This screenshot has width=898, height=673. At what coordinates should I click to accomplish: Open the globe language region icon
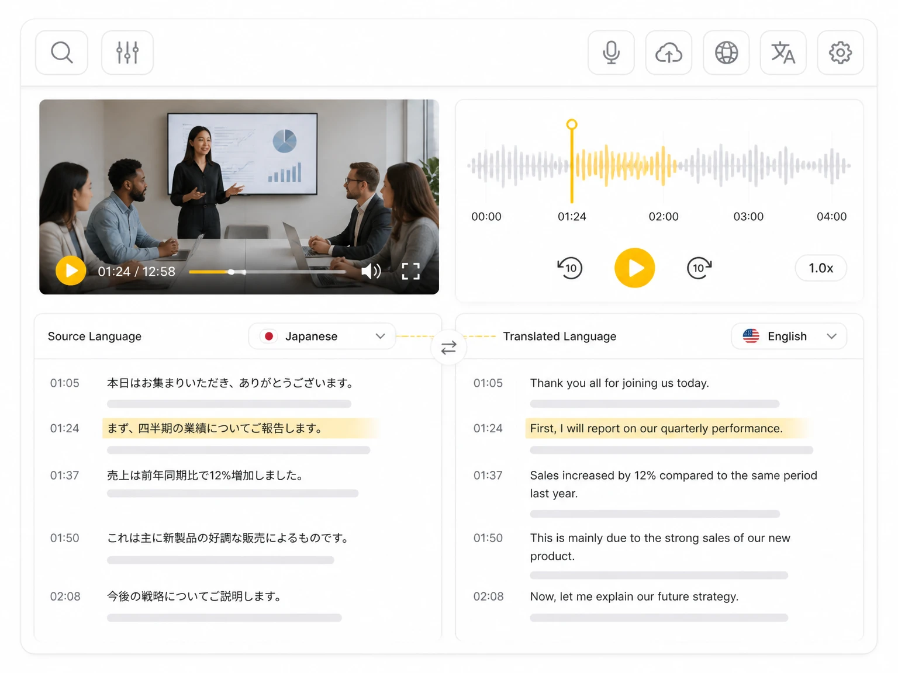(726, 53)
